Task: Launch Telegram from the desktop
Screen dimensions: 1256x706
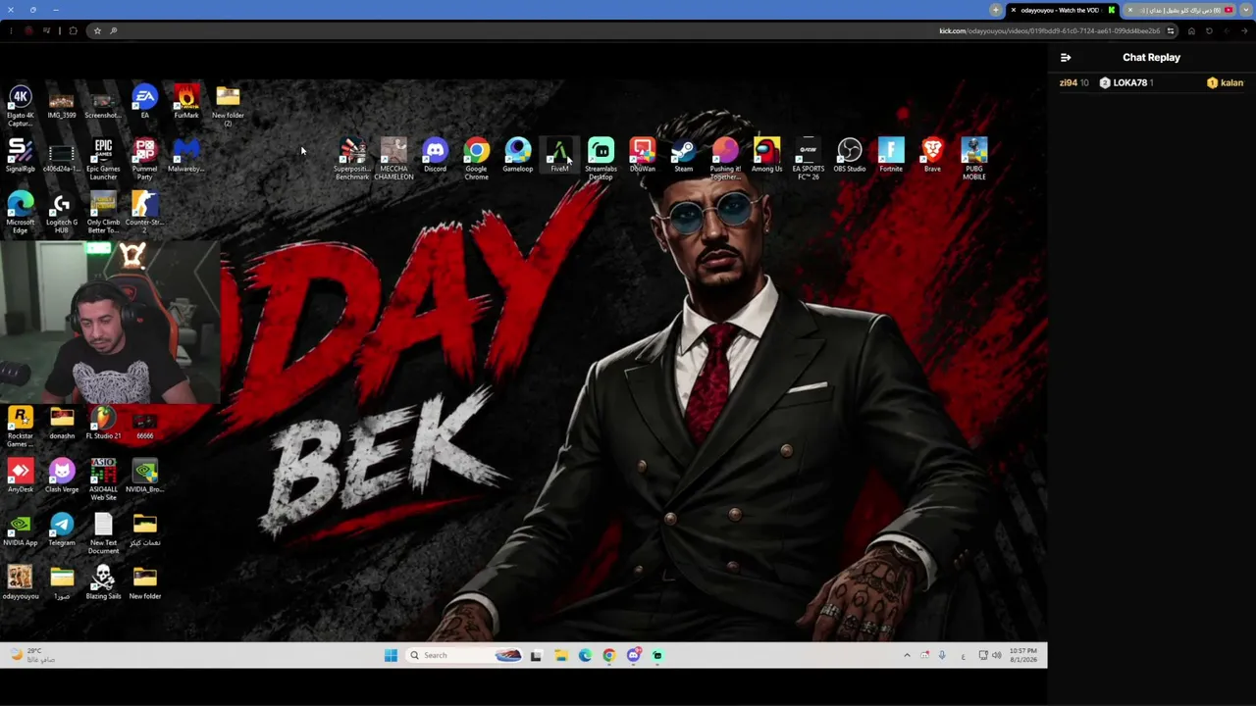Action: (x=62, y=529)
